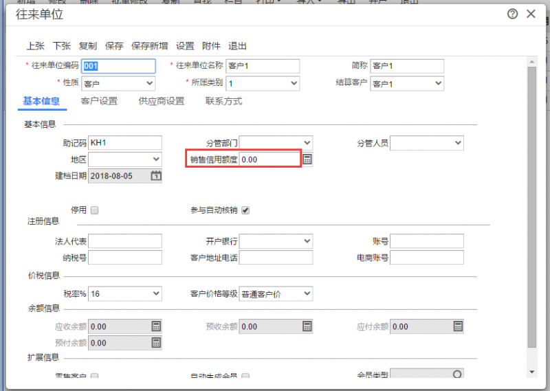Click the form's vertical scrollbar thumb
The width and height of the screenshot is (550, 391).
coord(531,207)
